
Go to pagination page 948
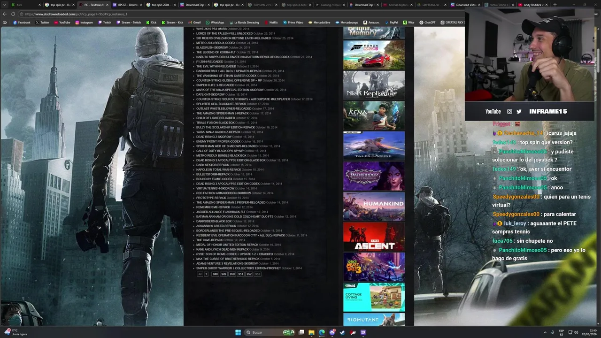point(215,274)
